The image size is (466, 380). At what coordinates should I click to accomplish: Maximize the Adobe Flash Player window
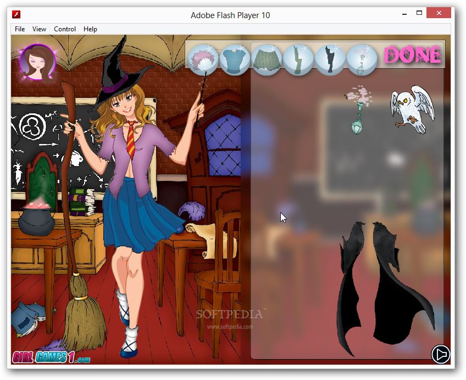pyautogui.click(x=419, y=13)
